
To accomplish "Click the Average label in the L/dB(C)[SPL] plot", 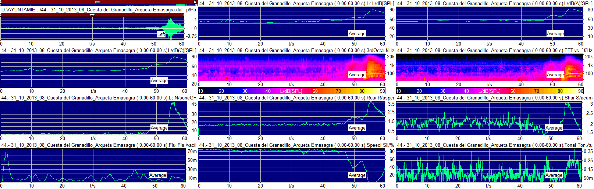I will point(159,80).
